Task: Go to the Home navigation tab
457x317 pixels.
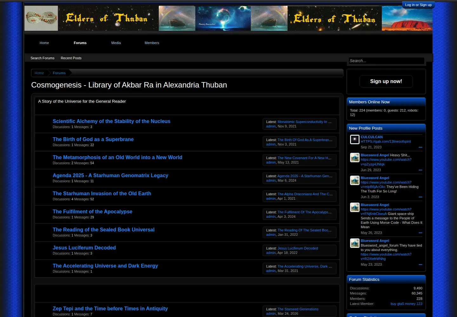Action: tap(44, 43)
